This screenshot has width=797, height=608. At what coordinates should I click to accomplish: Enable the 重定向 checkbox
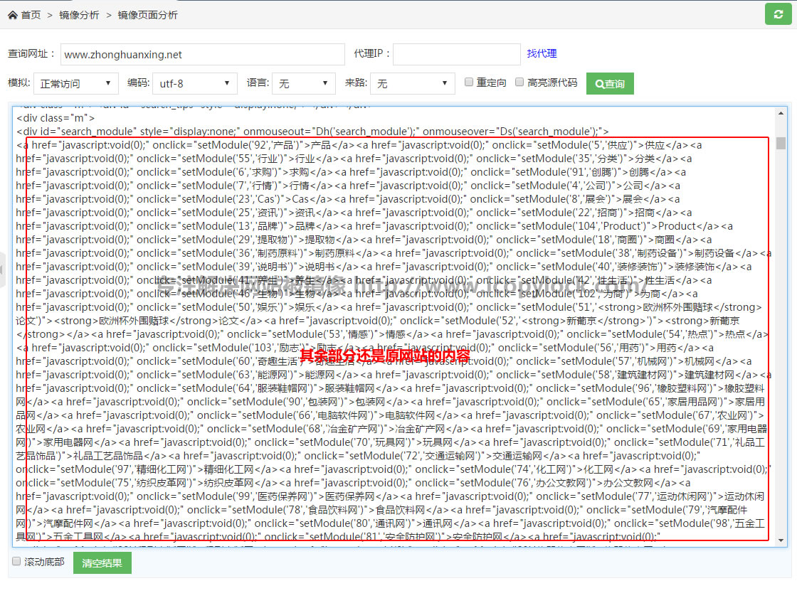pyautogui.click(x=469, y=82)
